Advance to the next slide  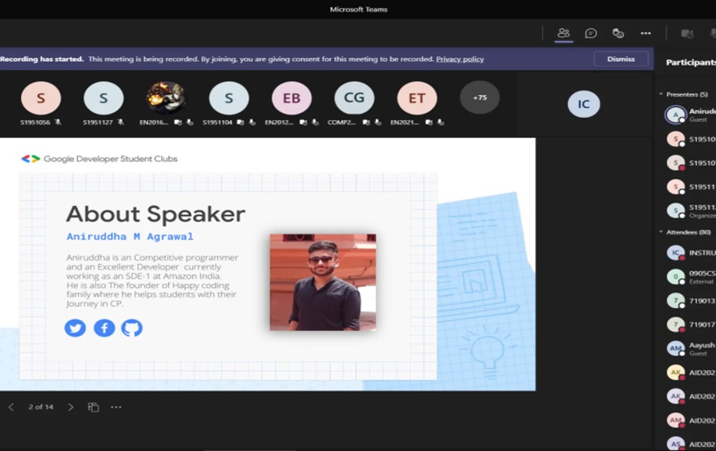coord(71,407)
